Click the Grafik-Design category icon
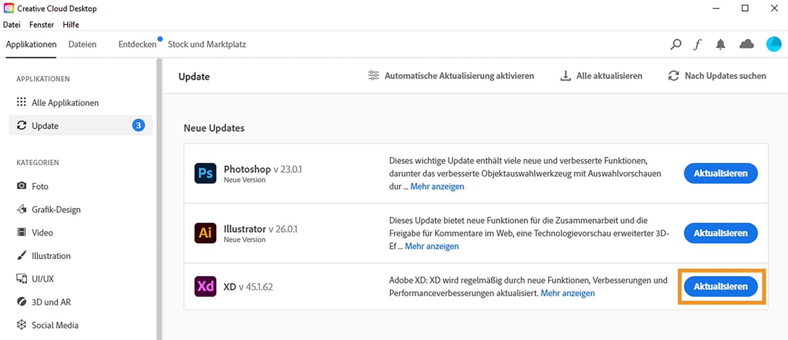788x340 pixels. click(x=21, y=209)
